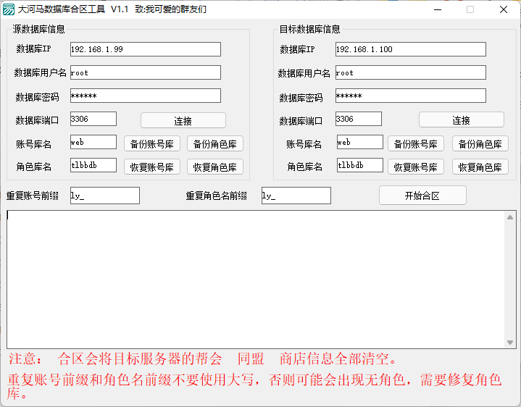Click source 恢复账号库 button
This screenshot has height=407, width=521.
[x=151, y=167]
